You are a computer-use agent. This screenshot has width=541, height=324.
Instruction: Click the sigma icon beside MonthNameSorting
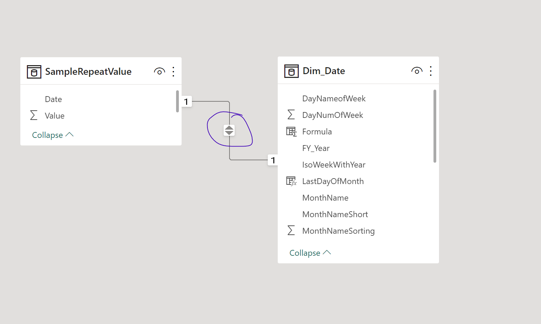click(291, 230)
